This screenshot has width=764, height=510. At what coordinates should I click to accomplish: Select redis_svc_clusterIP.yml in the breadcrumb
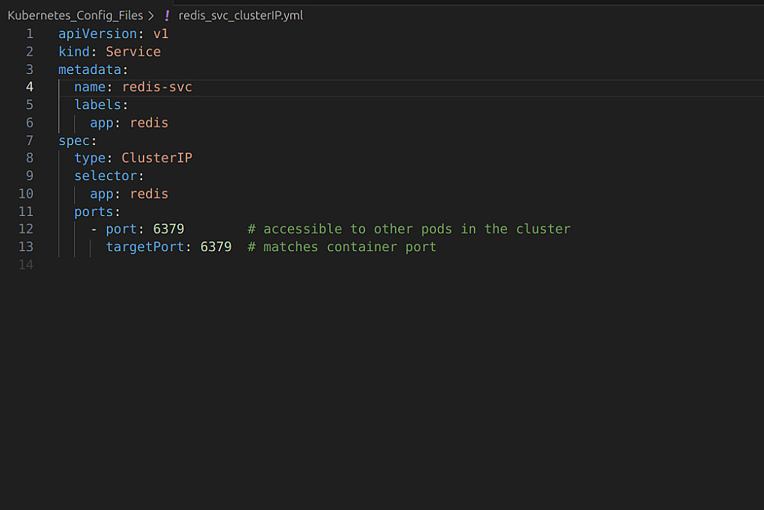[x=241, y=15]
